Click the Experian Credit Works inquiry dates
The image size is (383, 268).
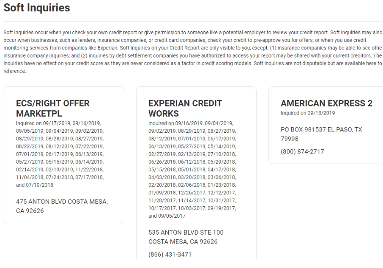(x=192, y=170)
